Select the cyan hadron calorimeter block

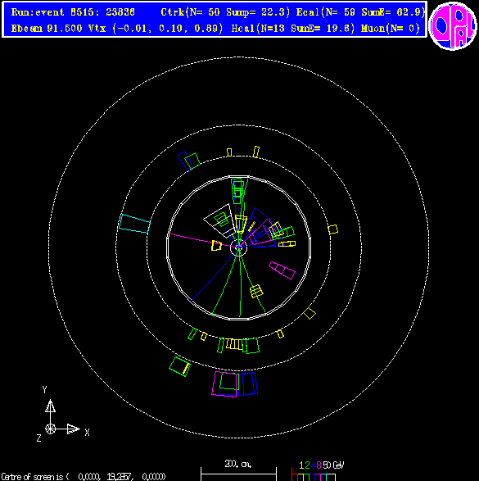pyautogui.click(x=134, y=224)
